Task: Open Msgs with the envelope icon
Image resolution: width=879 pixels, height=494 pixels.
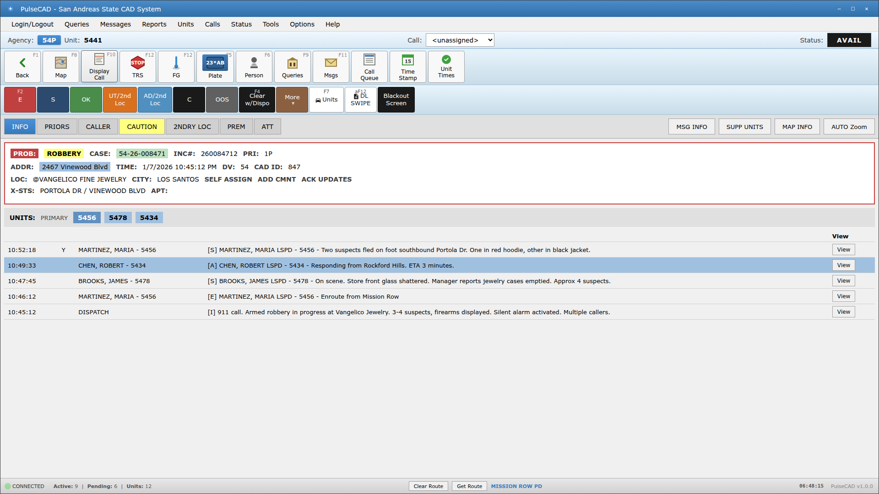Action: pos(331,66)
